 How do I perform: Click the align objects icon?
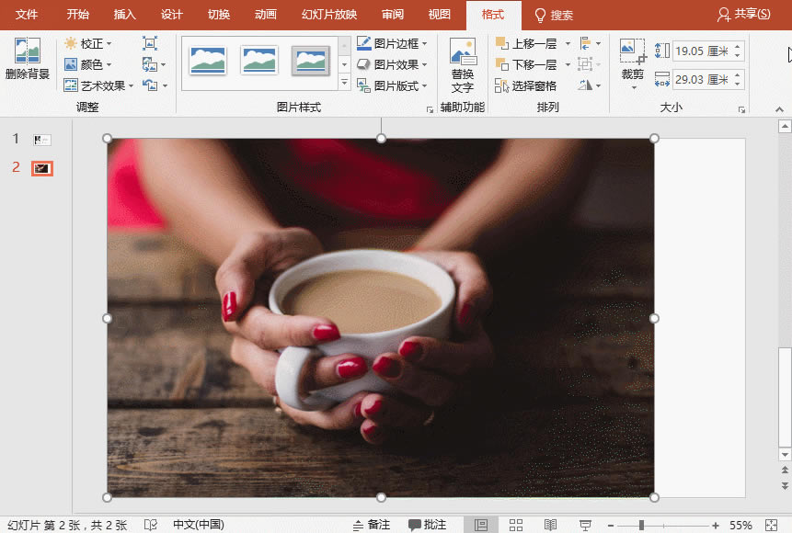tap(590, 43)
